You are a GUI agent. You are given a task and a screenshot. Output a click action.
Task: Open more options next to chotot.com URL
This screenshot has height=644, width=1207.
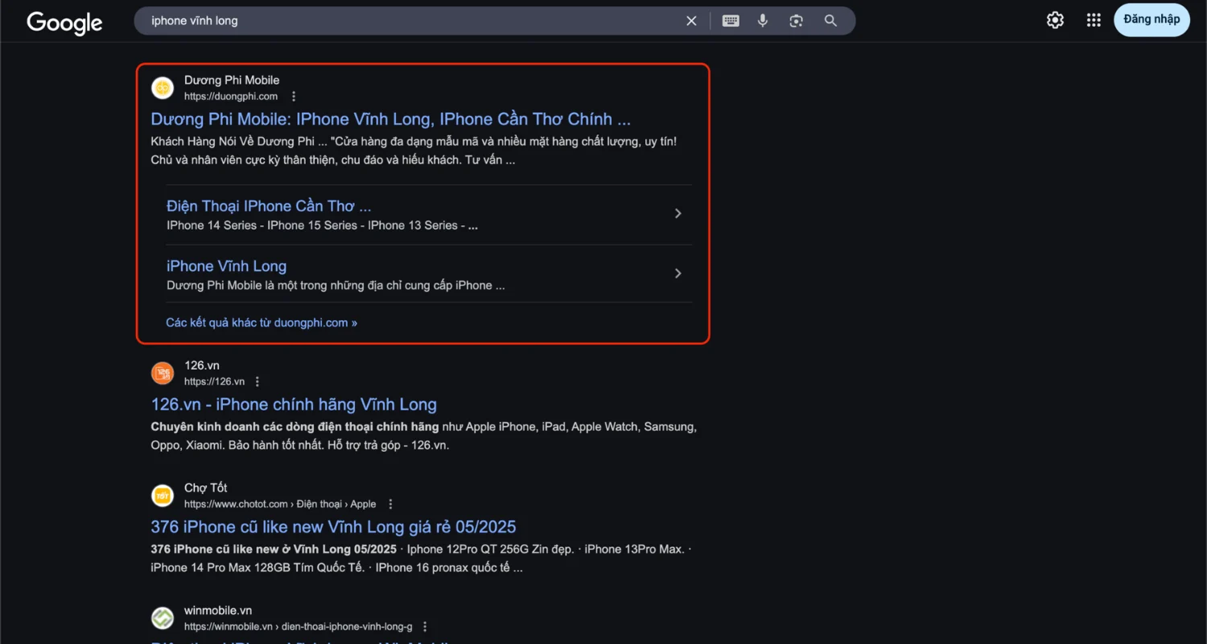(390, 504)
